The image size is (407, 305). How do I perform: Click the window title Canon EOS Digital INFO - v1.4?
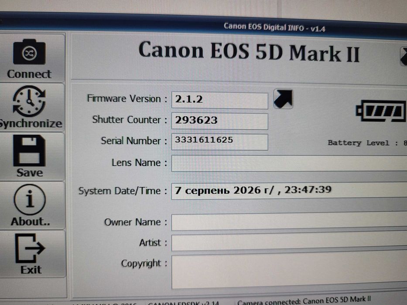coord(274,27)
